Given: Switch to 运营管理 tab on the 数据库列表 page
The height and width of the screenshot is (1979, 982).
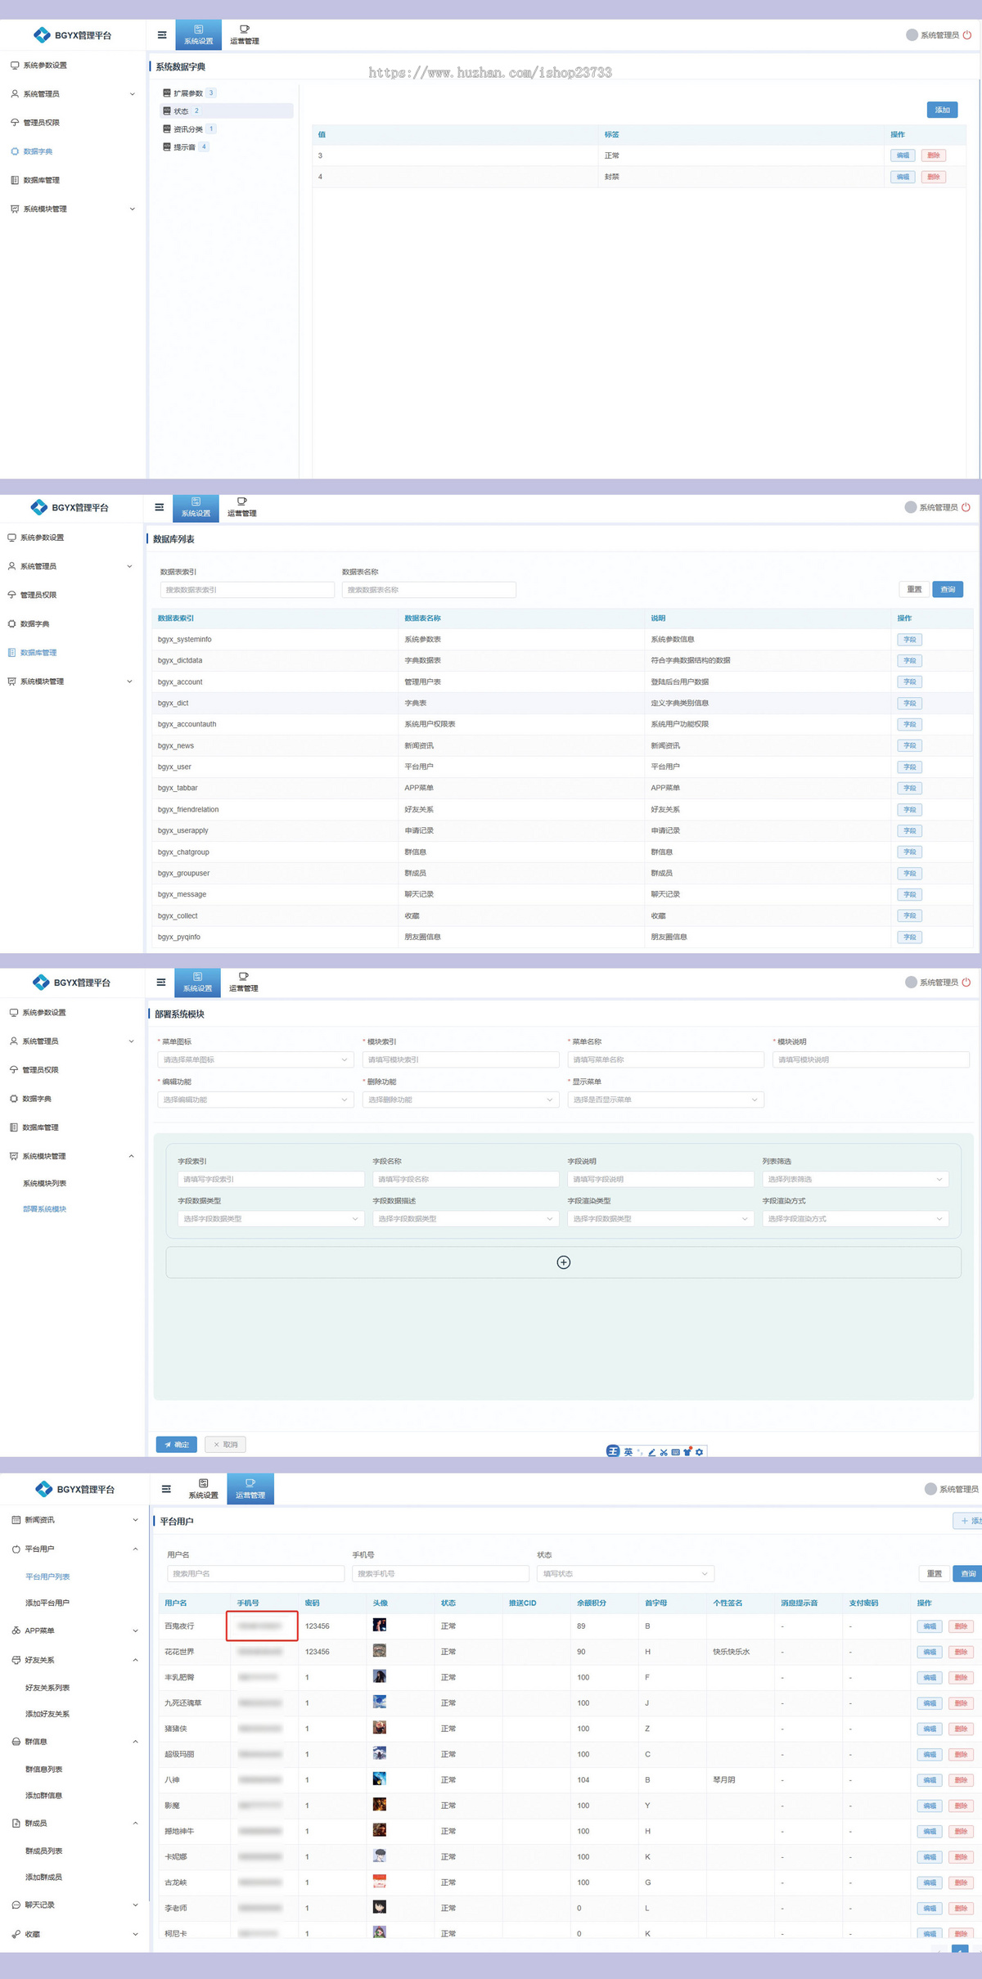Looking at the screenshot, I should [x=242, y=507].
